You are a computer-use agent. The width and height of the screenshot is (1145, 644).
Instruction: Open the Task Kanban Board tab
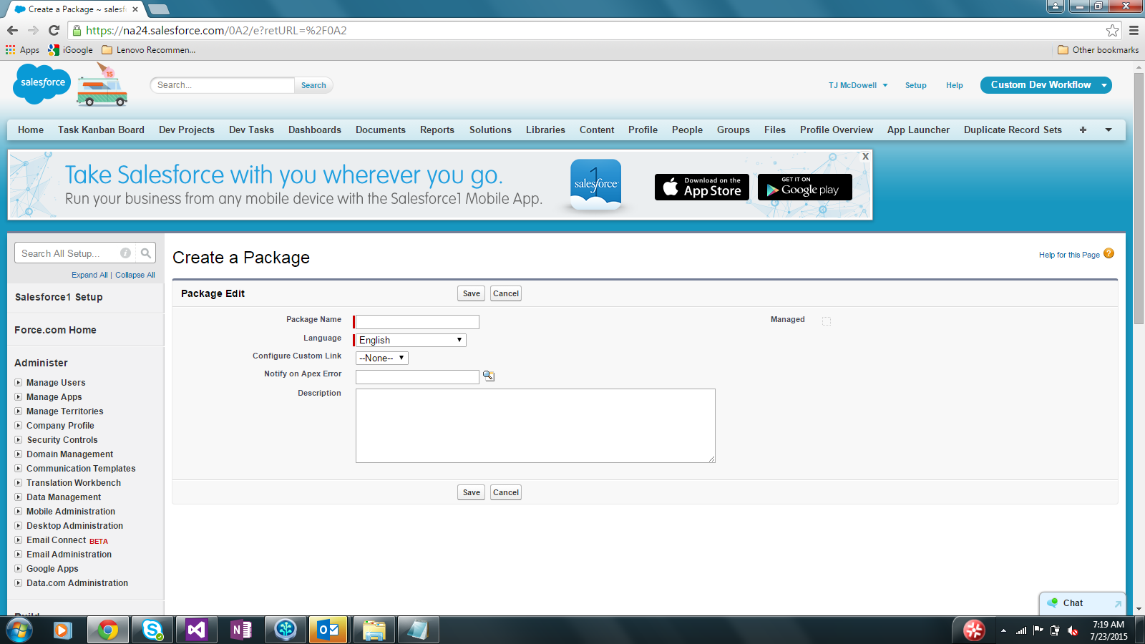(x=101, y=130)
